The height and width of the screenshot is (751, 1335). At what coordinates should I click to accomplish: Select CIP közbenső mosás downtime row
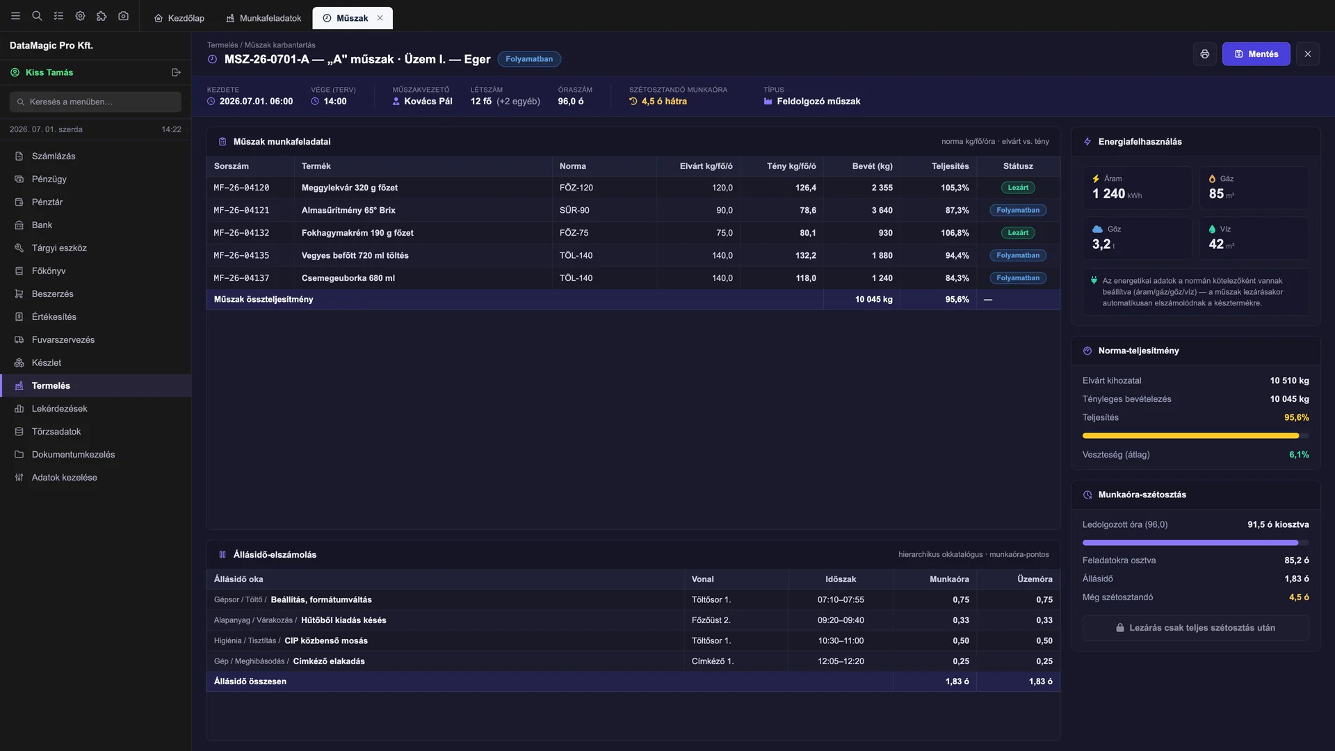pos(633,641)
